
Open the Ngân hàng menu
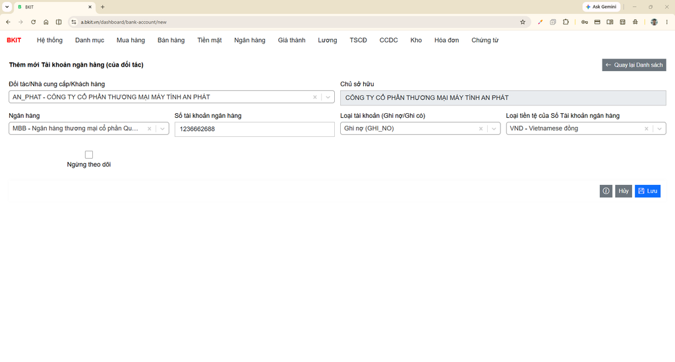[x=250, y=40]
